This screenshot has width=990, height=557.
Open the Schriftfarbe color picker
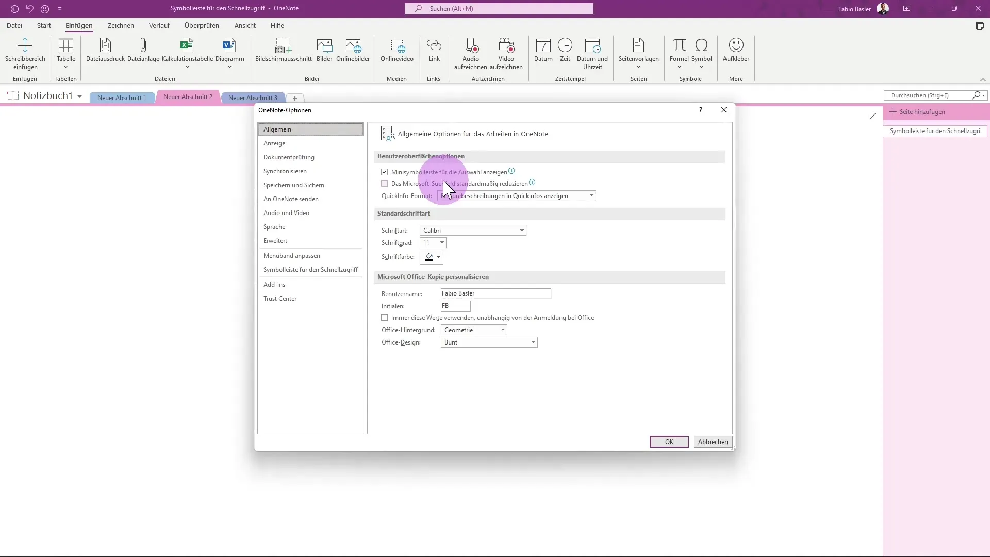(432, 257)
